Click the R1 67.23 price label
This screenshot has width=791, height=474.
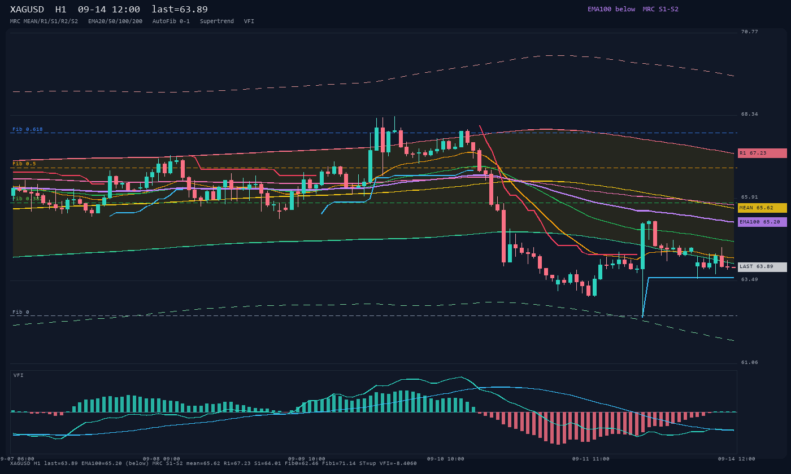click(x=762, y=153)
